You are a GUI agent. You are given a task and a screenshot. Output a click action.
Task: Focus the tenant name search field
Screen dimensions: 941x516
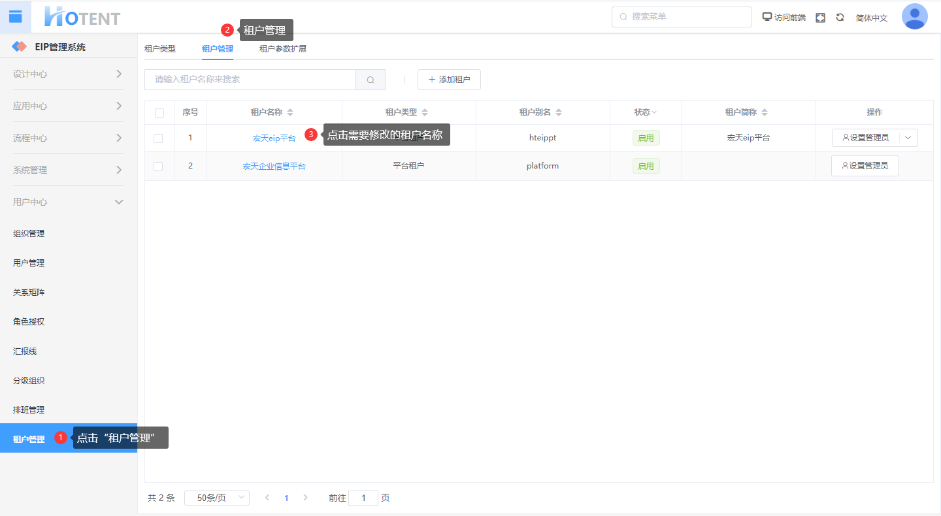coord(250,80)
